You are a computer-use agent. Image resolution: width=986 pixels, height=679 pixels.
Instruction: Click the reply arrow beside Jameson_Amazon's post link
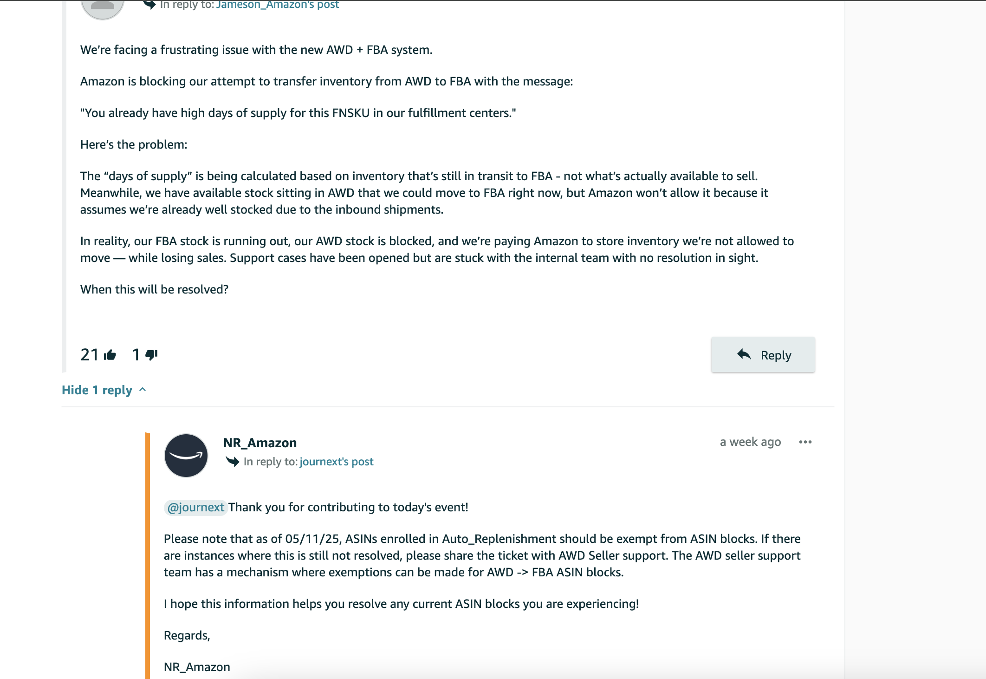tap(149, 5)
